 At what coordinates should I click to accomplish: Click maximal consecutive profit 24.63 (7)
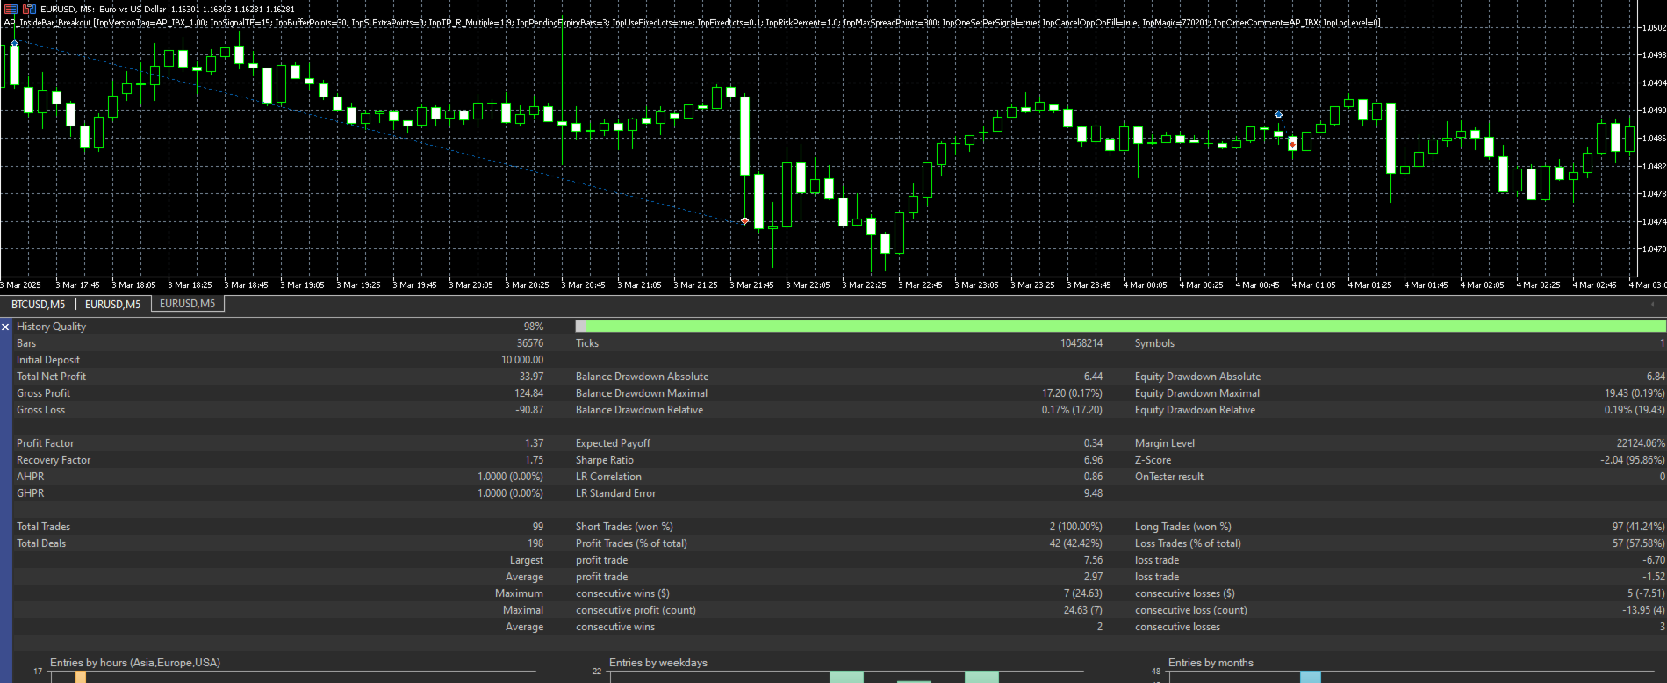coord(1083,610)
